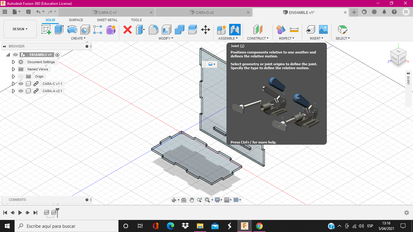413x232 pixels.
Task: Toggle visibility of Origin folder
Action: pos(21,76)
